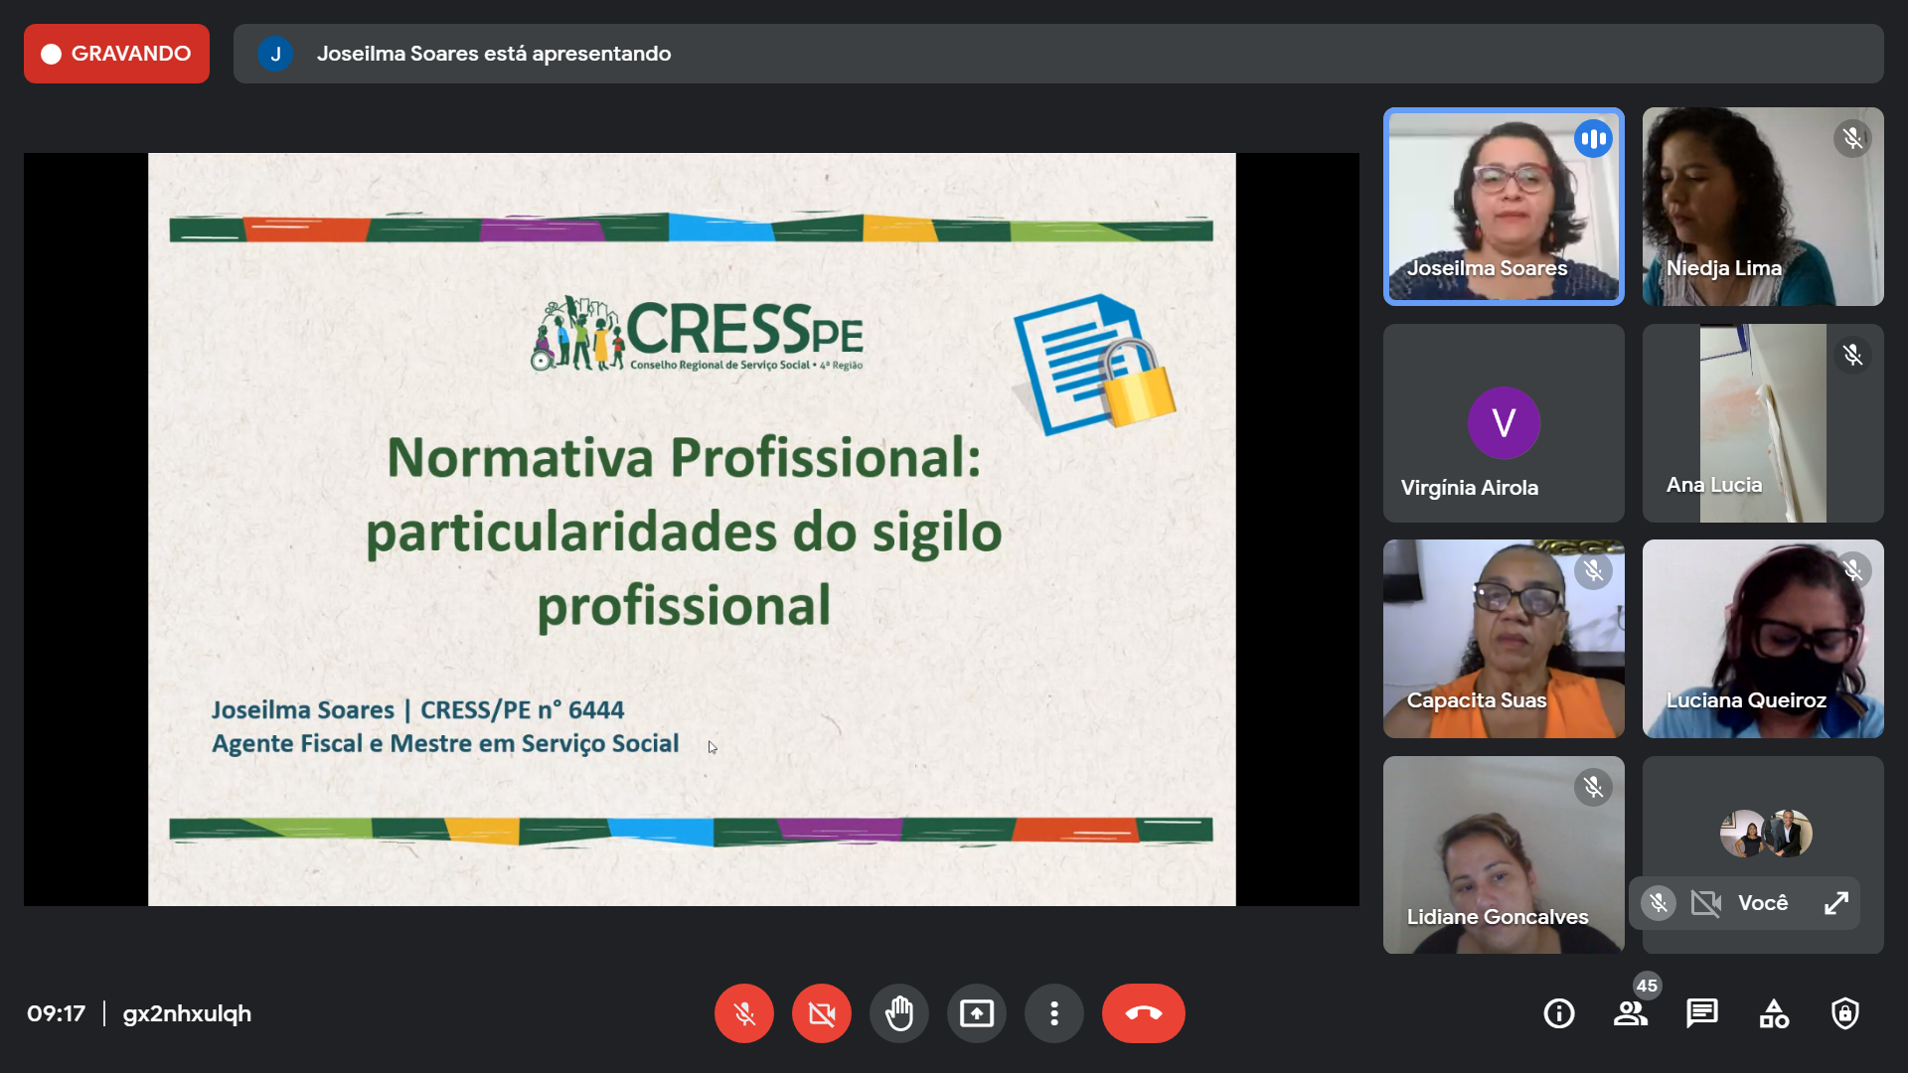Expand your self-view tile
This screenshot has height=1073, width=1908.
(1835, 903)
